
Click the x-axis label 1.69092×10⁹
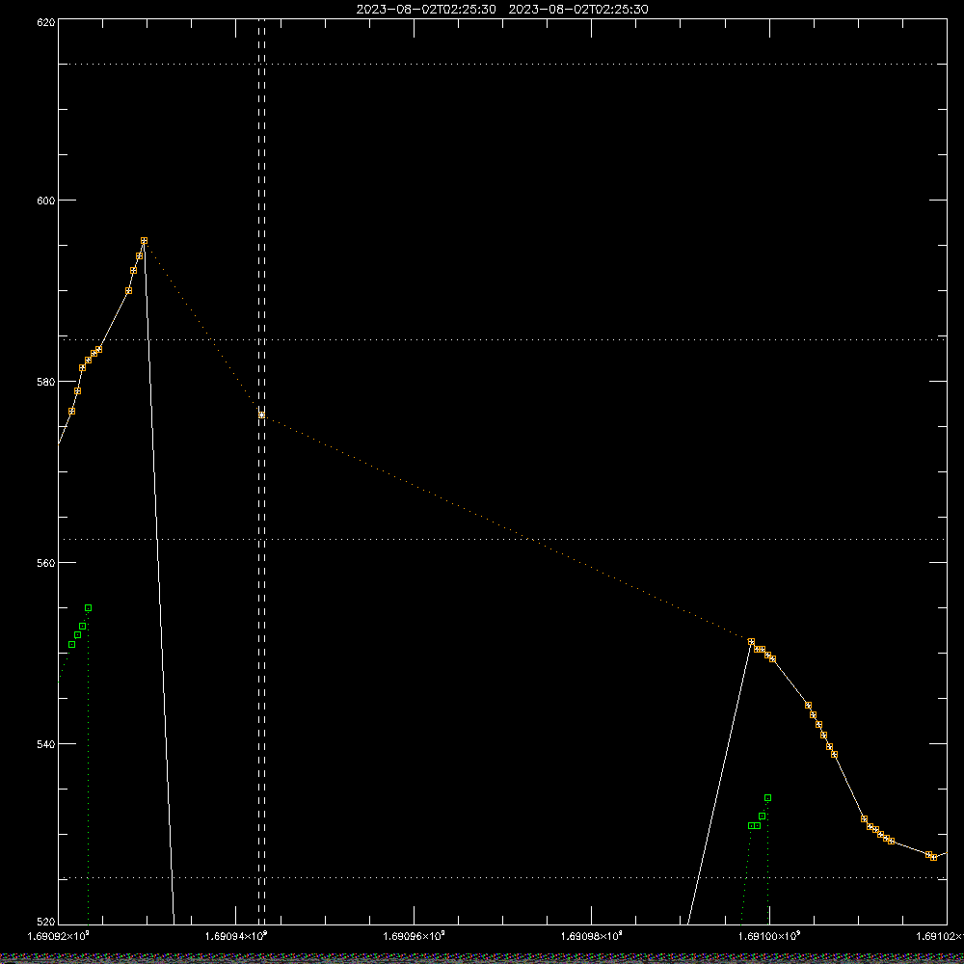[59, 936]
